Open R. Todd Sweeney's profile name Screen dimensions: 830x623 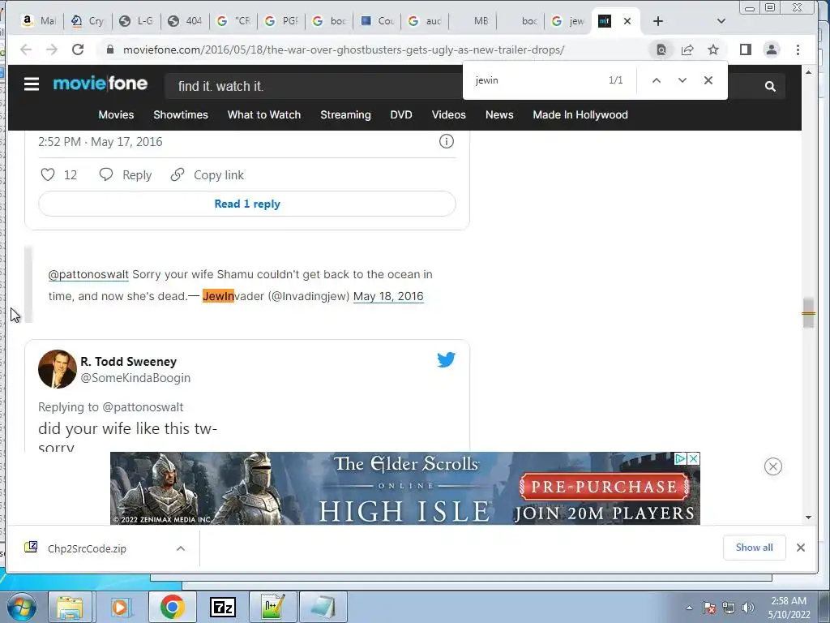(129, 361)
